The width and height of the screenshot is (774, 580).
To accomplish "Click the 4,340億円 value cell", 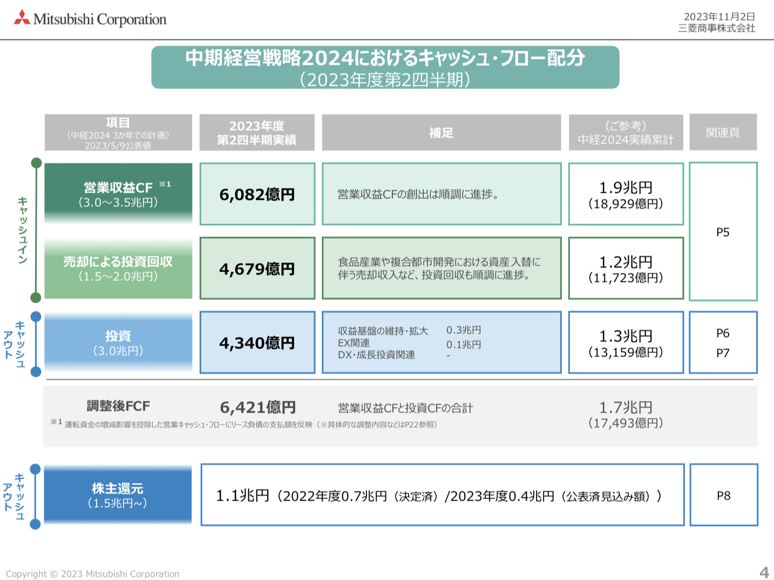I will pos(257,342).
